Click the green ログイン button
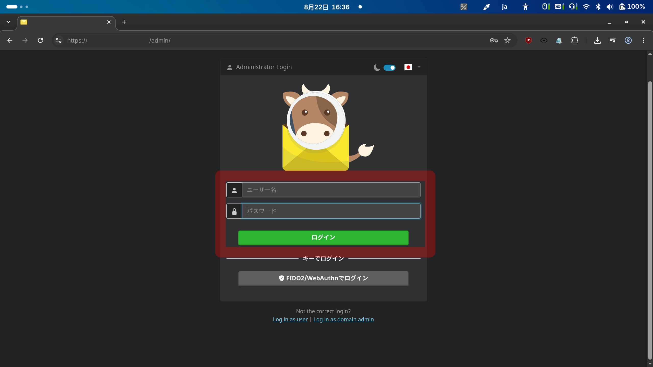 (x=323, y=238)
